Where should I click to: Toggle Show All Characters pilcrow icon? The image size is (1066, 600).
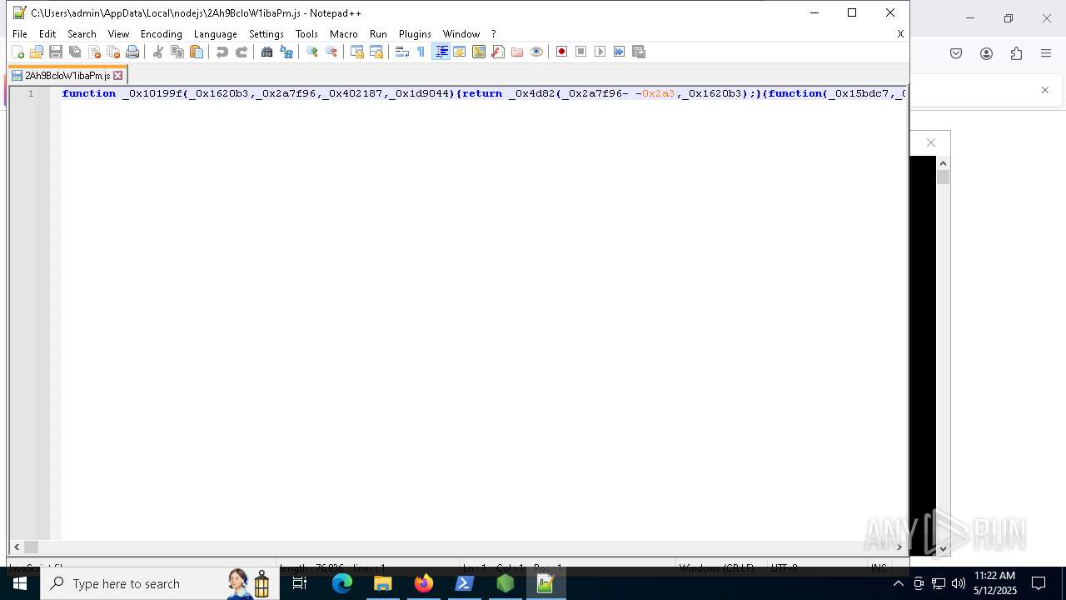point(421,52)
